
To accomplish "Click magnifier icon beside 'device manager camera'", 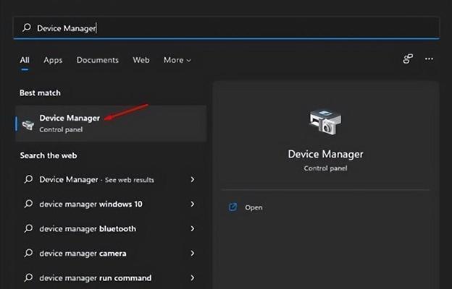I will point(28,253).
